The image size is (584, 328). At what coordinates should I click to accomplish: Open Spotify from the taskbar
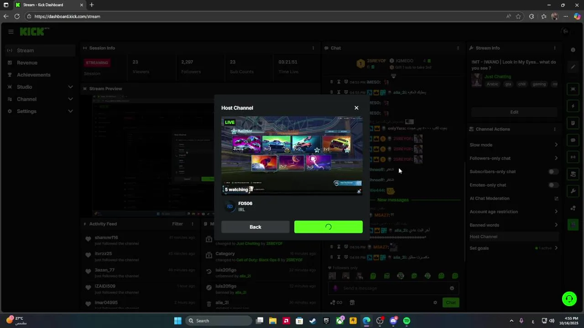coord(407,321)
